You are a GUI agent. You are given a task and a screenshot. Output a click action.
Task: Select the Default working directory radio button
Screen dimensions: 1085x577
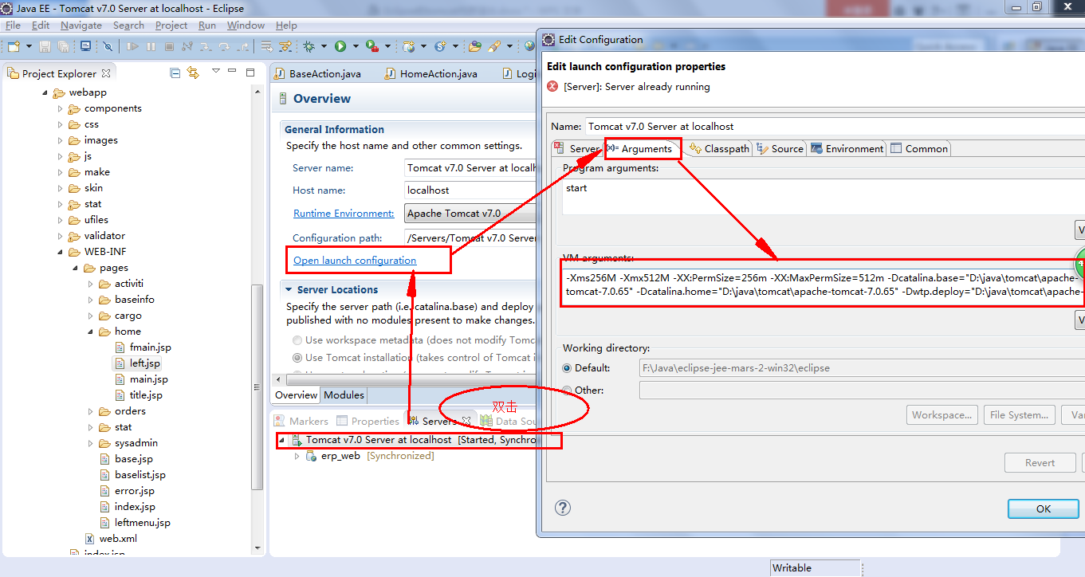click(x=568, y=368)
